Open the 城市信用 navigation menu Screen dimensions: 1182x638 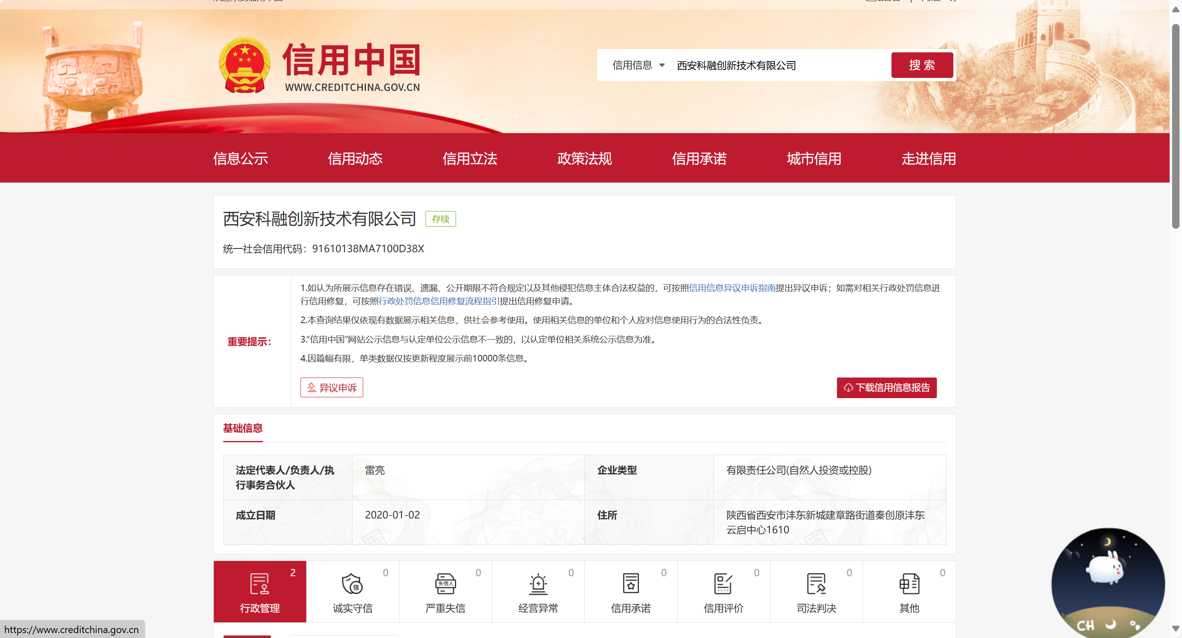813,159
